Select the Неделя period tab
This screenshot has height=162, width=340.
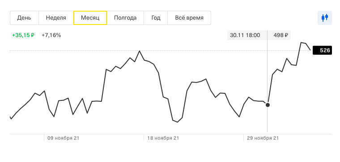coord(56,18)
